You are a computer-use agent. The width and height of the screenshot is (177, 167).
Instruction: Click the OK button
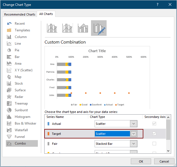141,161
